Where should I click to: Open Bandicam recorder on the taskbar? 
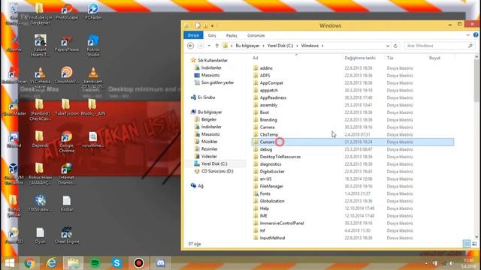(x=138, y=263)
